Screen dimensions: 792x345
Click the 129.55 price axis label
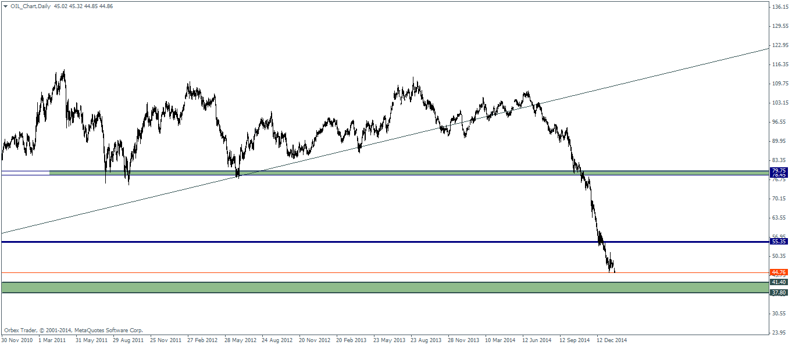[x=780, y=26]
